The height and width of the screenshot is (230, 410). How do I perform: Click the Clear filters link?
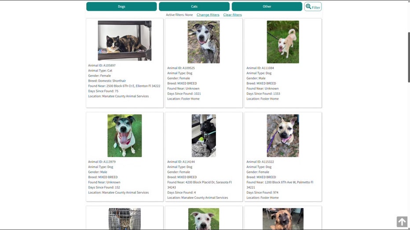tap(232, 15)
